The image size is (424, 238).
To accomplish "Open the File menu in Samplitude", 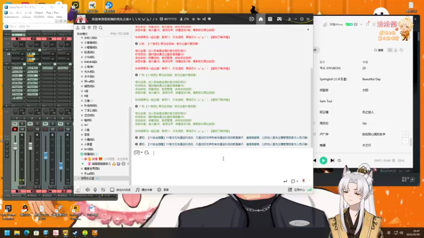I will point(11,13).
